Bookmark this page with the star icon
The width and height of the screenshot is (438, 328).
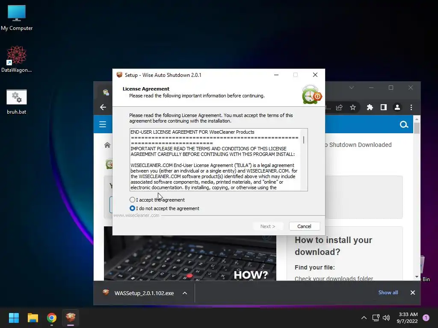[x=353, y=107]
